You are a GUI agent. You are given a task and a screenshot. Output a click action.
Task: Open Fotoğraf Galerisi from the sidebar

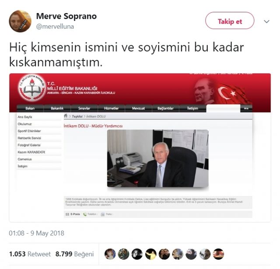click(x=29, y=145)
